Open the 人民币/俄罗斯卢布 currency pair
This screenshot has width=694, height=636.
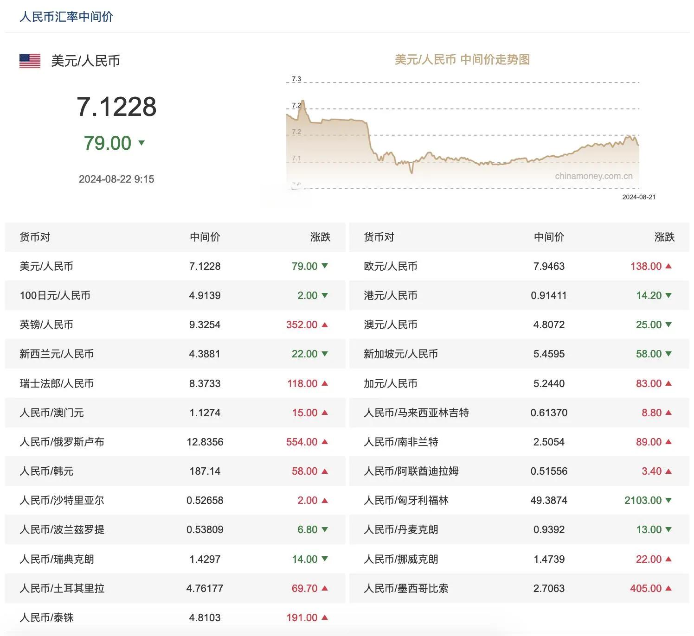click(62, 442)
